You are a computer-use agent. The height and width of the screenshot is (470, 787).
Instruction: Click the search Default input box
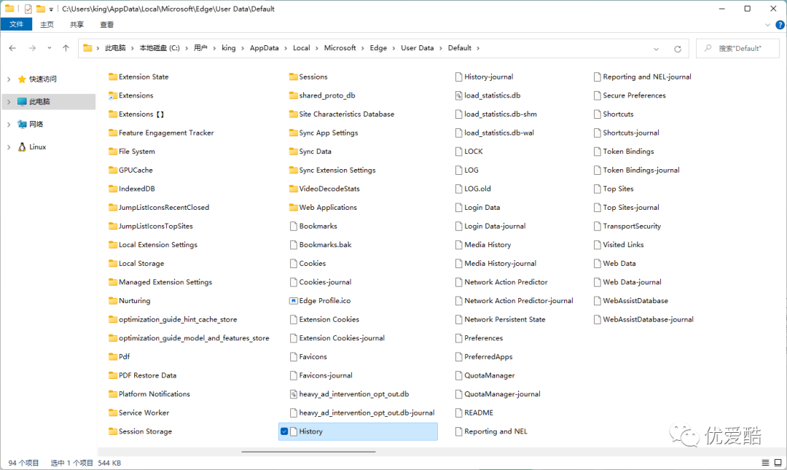pos(737,48)
